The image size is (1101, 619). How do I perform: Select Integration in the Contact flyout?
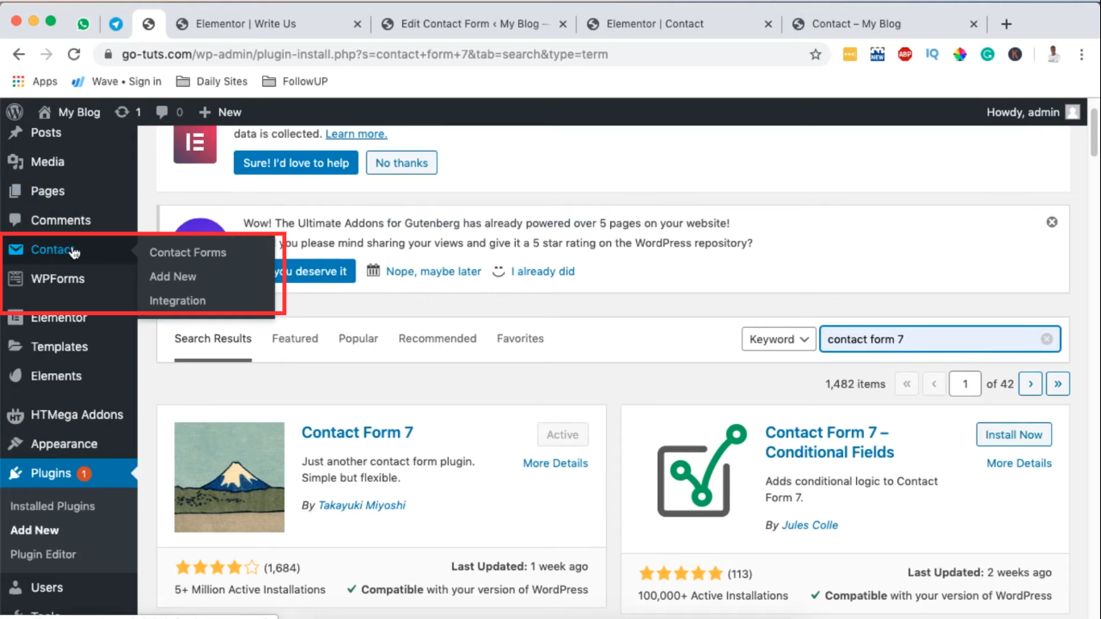pyautogui.click(x=177, y=301)
